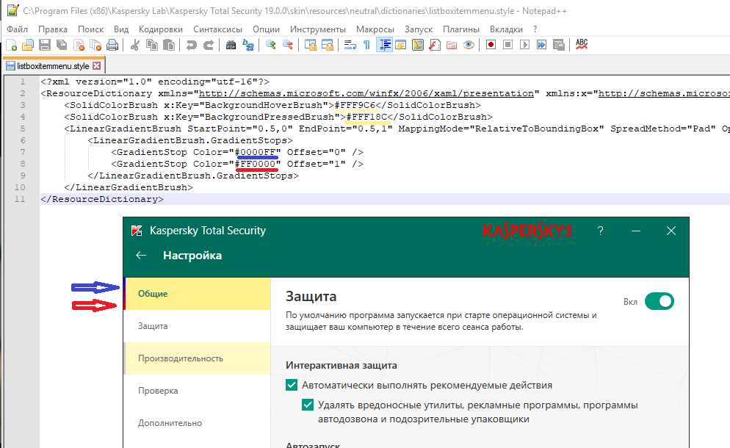Start macro recording with red dot icon
This screenshot has width=730, height=448.
(x=490, y=45)
